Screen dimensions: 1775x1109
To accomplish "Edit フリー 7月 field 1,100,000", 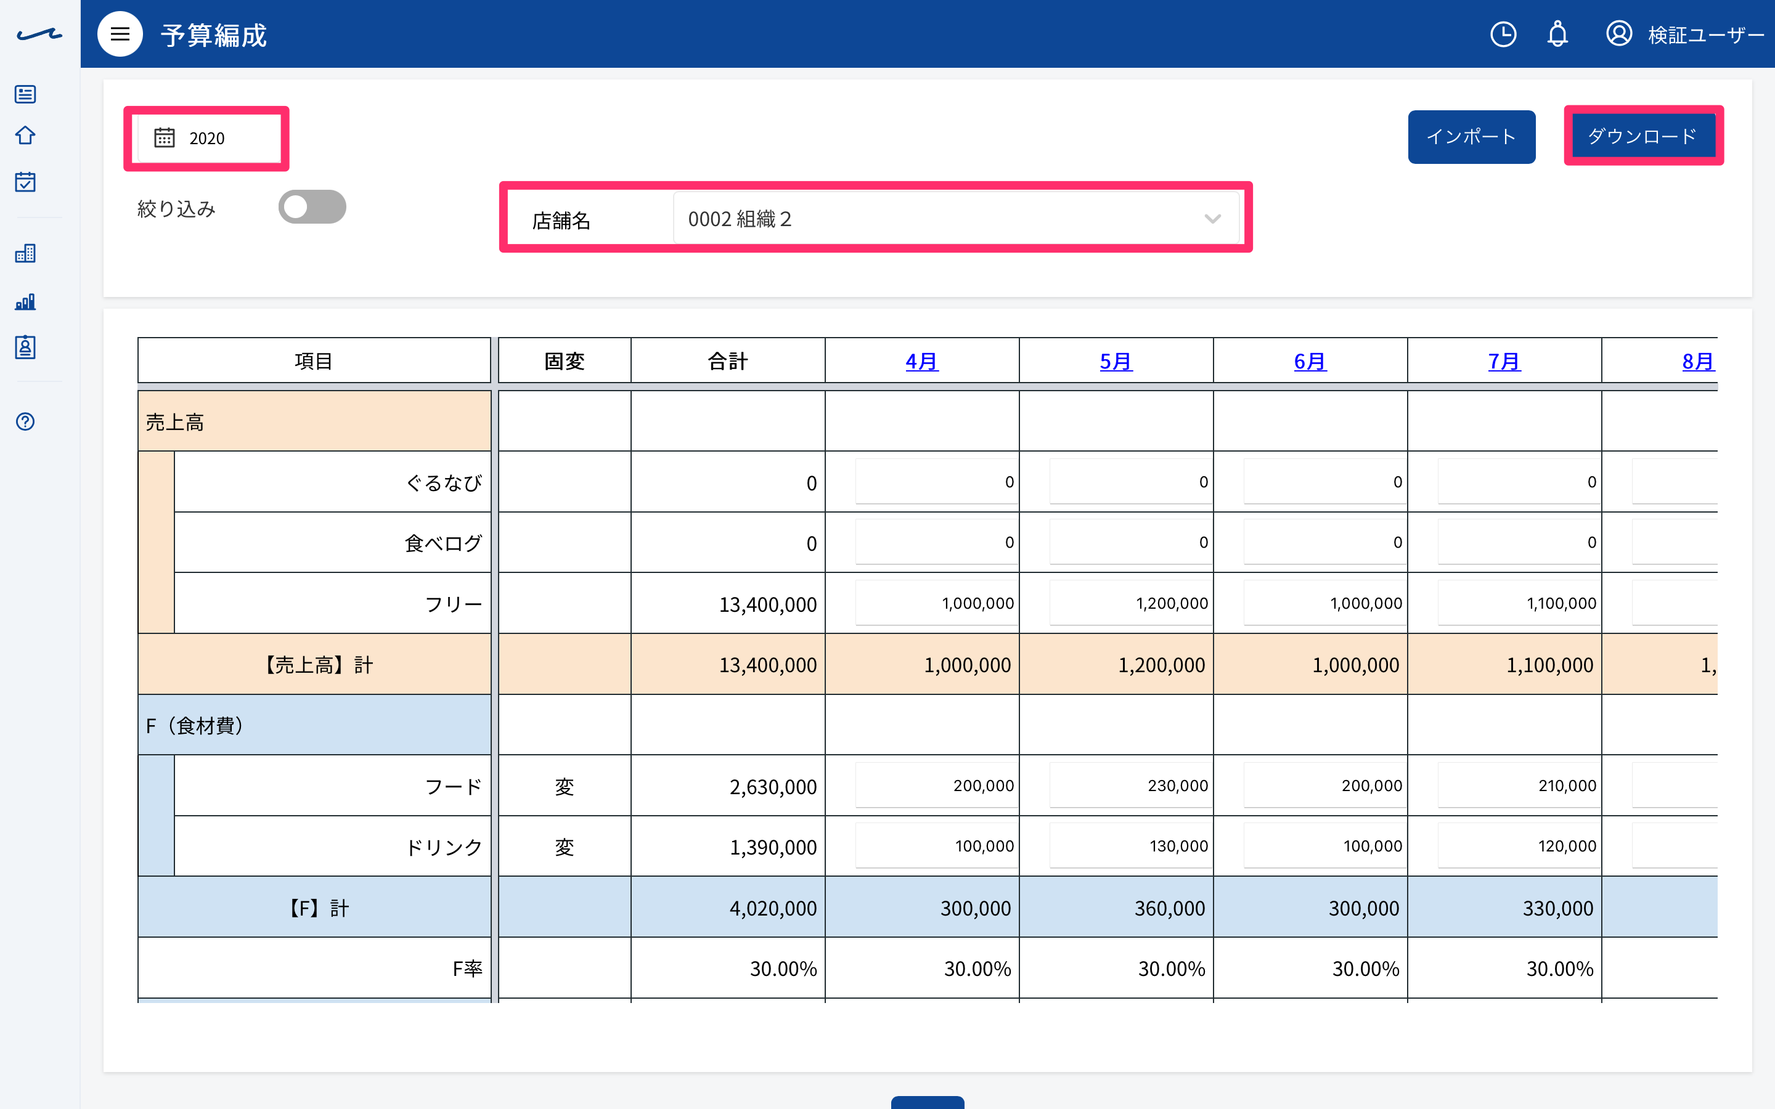I will point(1519,603).
